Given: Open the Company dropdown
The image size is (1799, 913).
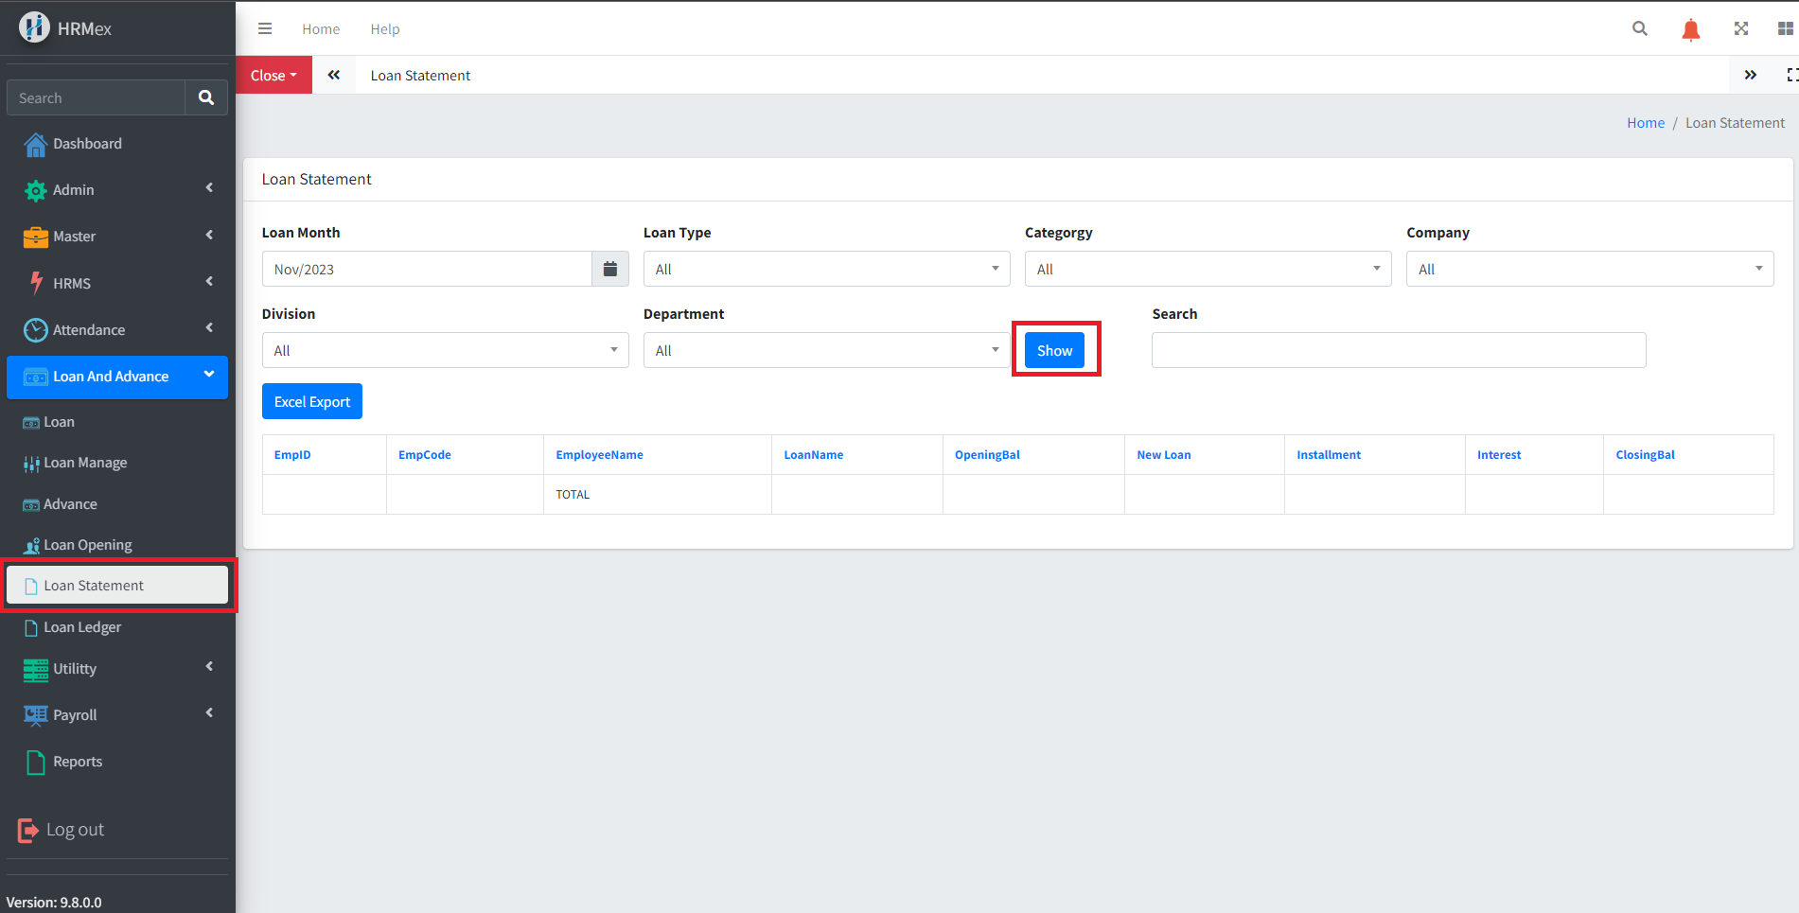Looking at the screenshot, I should [x=1589, y=270].
